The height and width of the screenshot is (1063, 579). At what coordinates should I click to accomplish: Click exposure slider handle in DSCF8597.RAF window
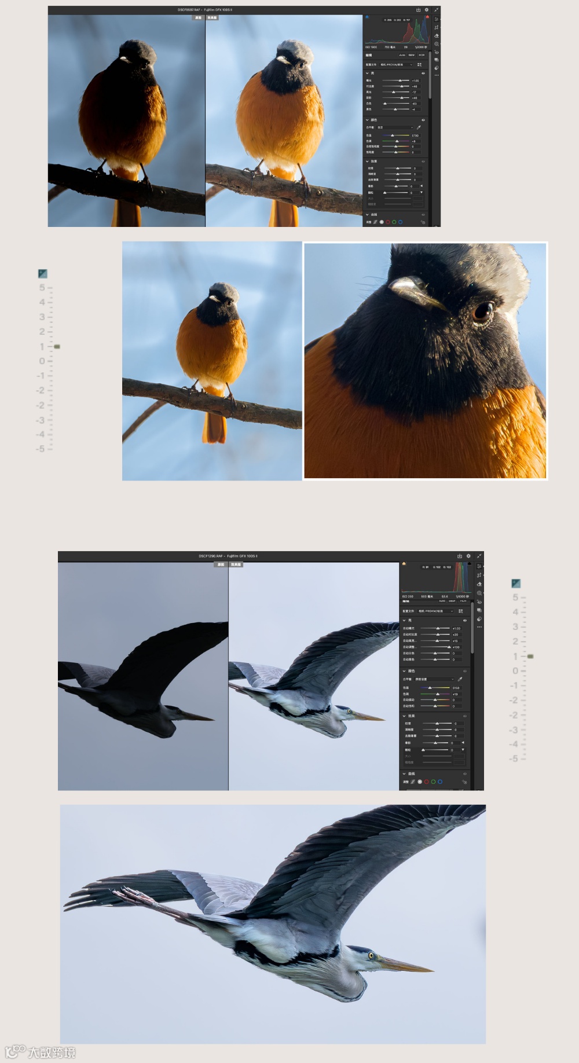tap(400, 80)
